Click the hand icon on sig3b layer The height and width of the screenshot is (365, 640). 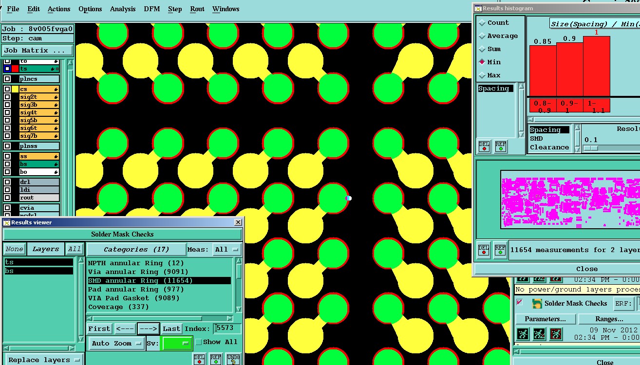56,105
